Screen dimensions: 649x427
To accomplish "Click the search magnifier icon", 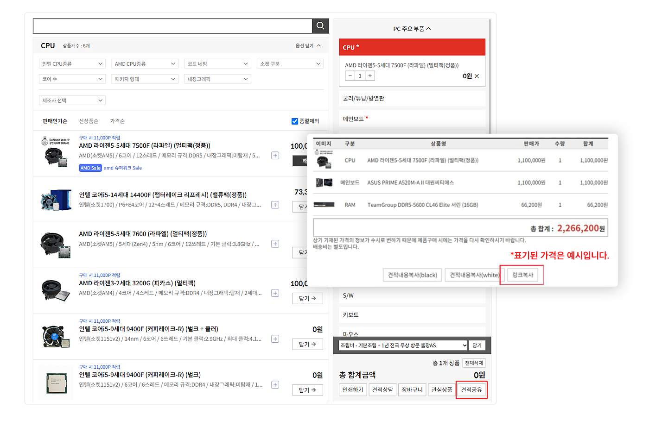I will point(320,26).
